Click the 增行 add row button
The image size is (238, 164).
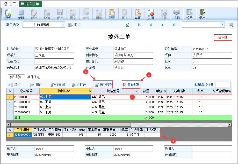15,85
